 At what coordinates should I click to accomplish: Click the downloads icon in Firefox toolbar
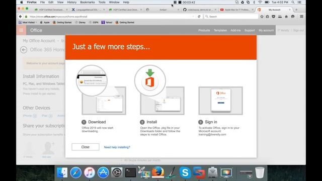point(280,17)
